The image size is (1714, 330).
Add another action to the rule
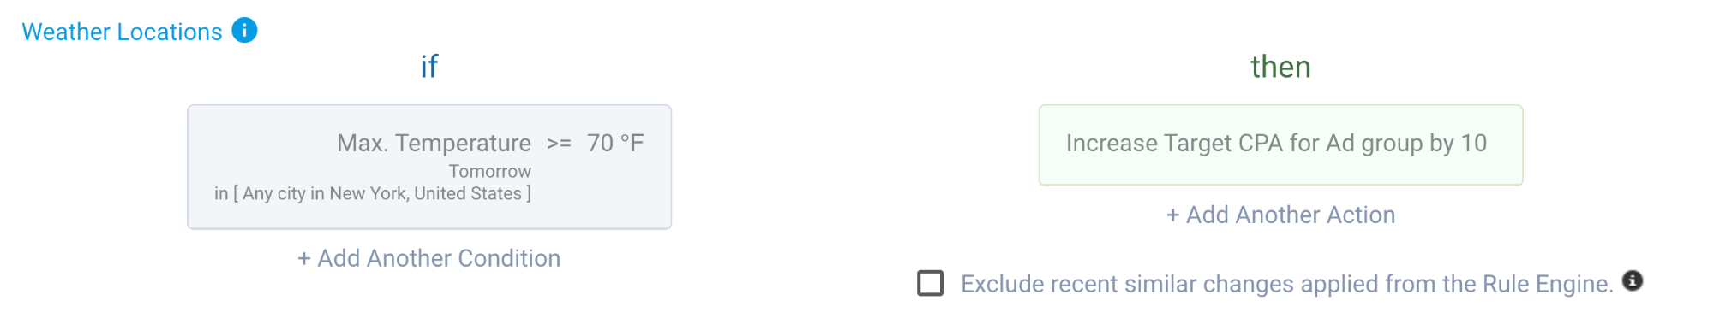point(1280,215)
